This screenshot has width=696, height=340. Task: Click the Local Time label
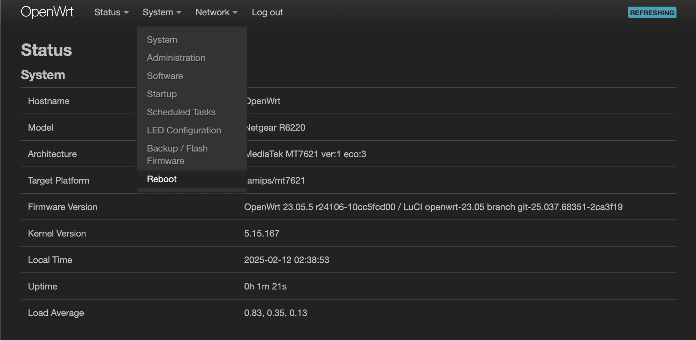coord(50,260)
